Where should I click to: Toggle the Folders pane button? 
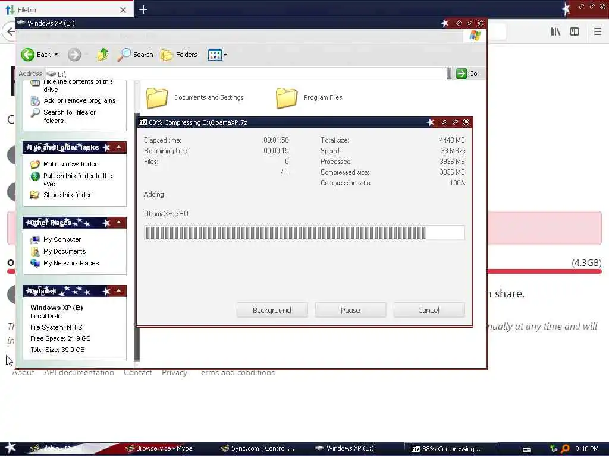pyautogui.click(x=179, y=55)
